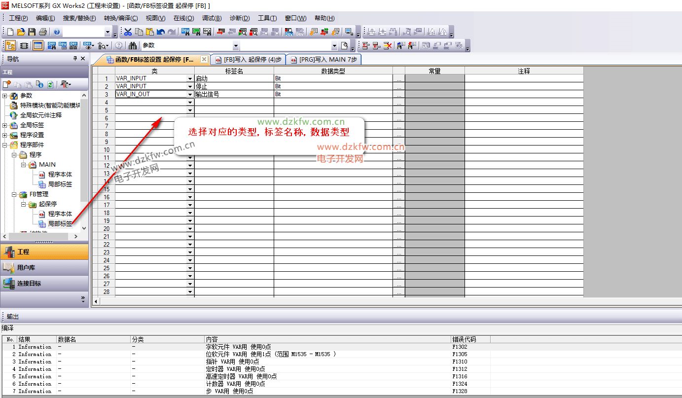
Task: Click the 启动 label name cell
Action: point(234,78)
